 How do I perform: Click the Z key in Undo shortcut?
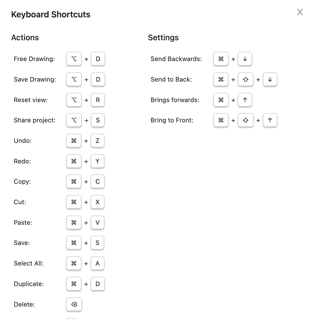[x=98, y=141]
